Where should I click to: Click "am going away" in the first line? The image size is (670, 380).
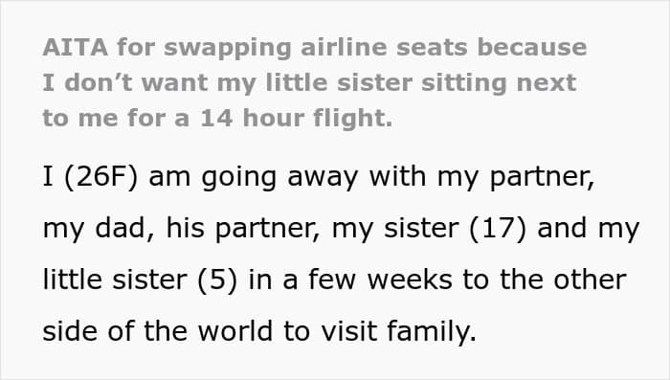pyautogui.click(x=253, y=177)
